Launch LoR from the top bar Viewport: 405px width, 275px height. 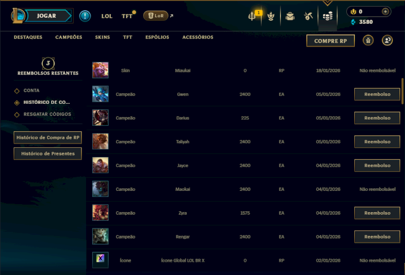click(156, 16)
